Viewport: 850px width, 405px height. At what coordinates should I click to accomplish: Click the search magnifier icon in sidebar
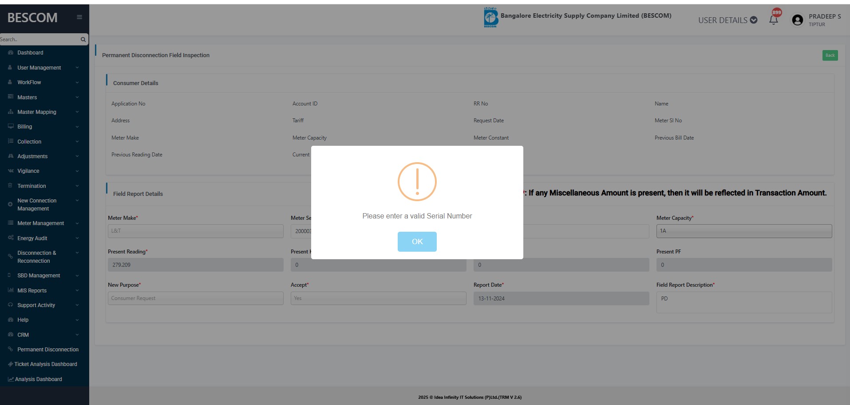coord(83,39)
